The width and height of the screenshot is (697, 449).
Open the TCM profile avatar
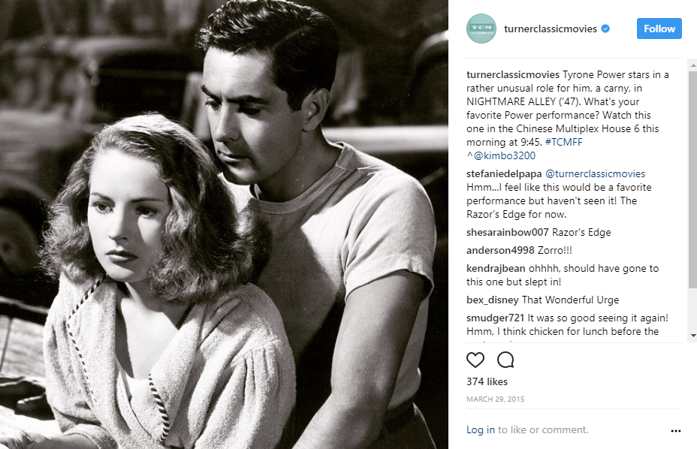click(x=481, y=29)
